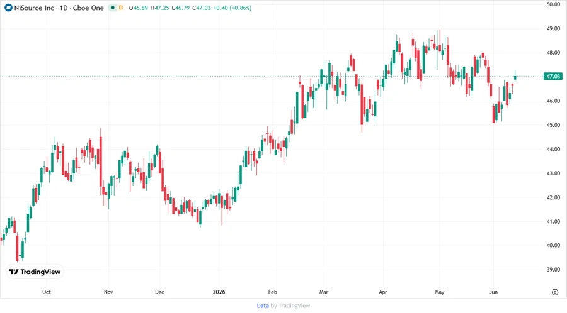567x313 pixels.
Task: Click the close value C47.03
Action: click(x=202, y=8)
